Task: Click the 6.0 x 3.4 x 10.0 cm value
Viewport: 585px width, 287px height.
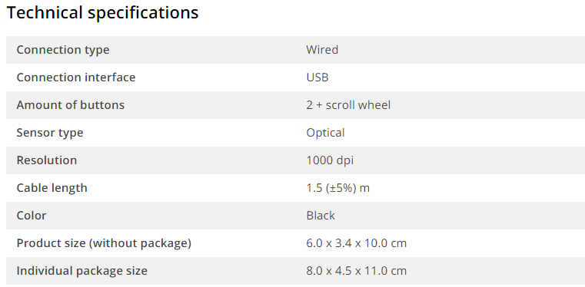Action: 356,243
